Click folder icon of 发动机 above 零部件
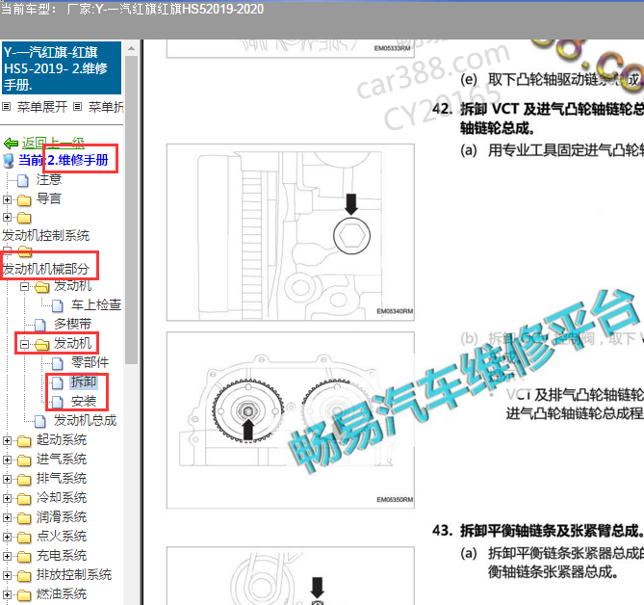Image resolution: width=644 pixels, height=605 pixels. (42, 345)
